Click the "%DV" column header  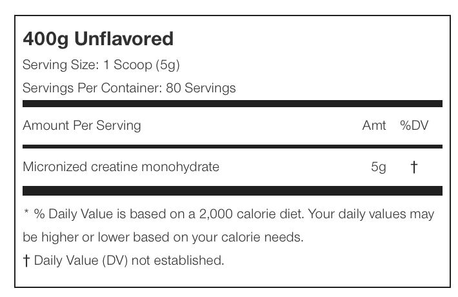click(x=414, y=125)
